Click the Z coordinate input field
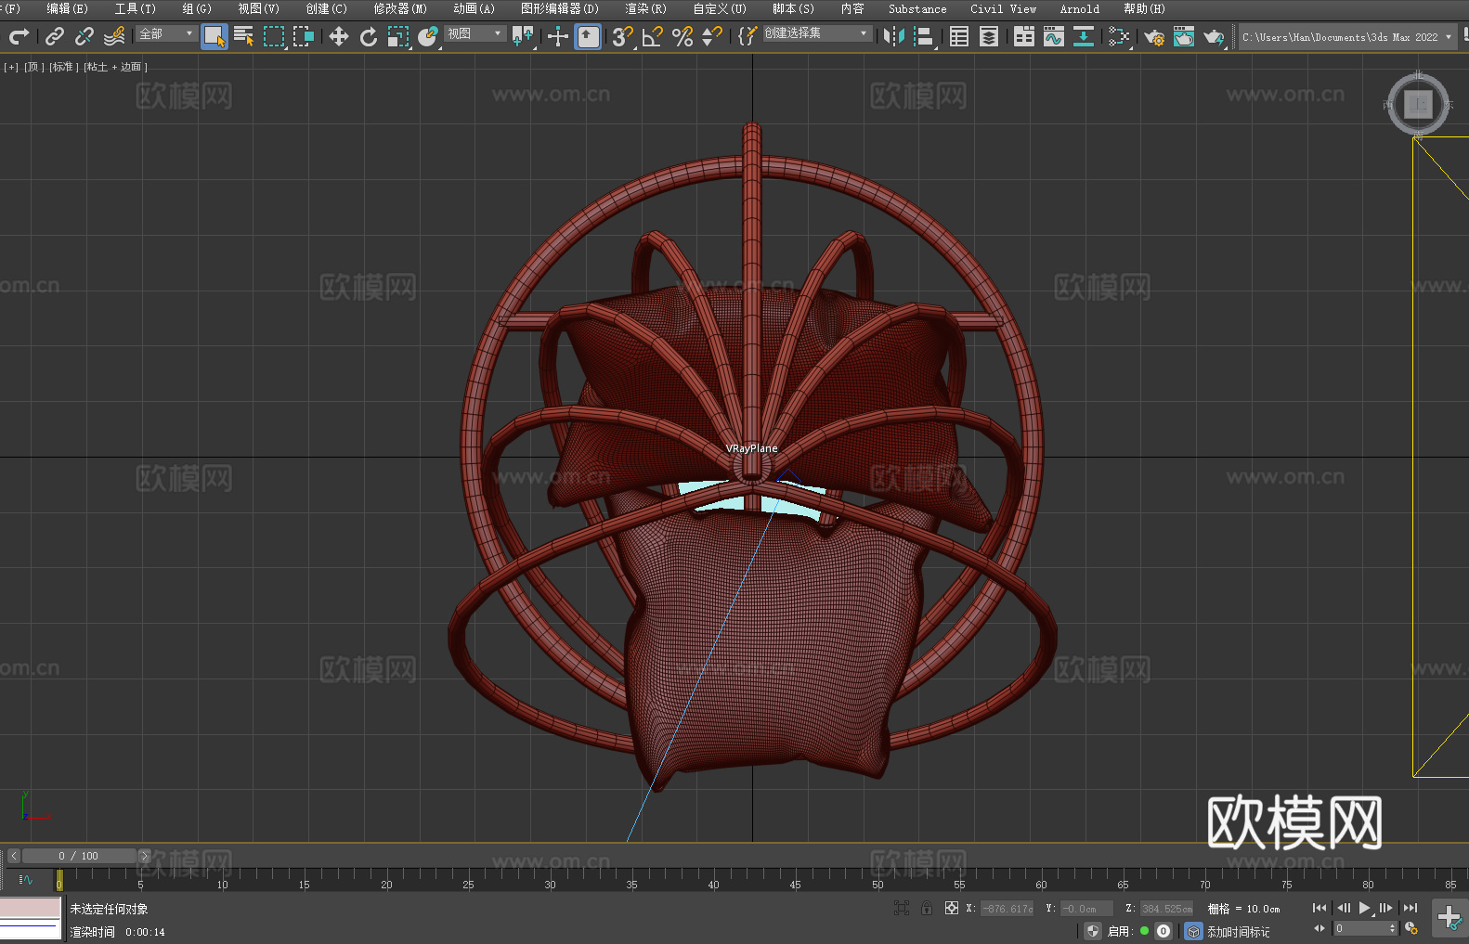This screenshot has width=1469, height=944. (1166, 909)
